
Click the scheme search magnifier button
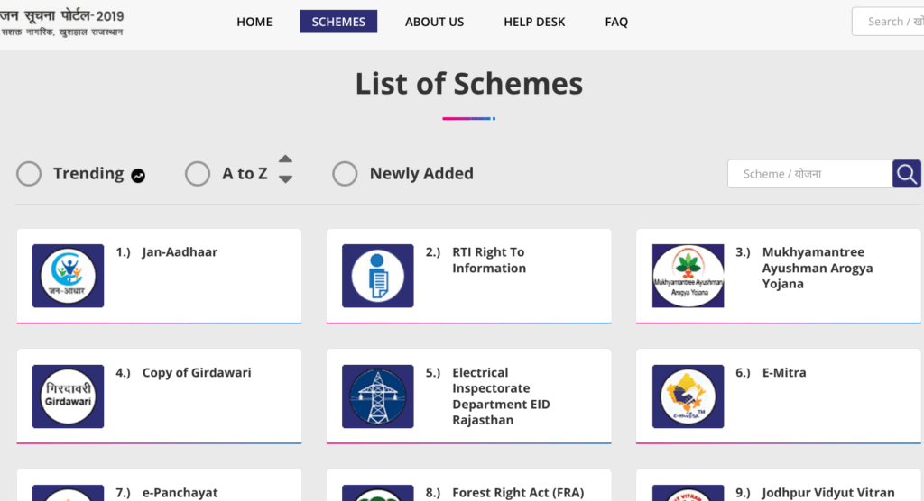pos(906,174)
